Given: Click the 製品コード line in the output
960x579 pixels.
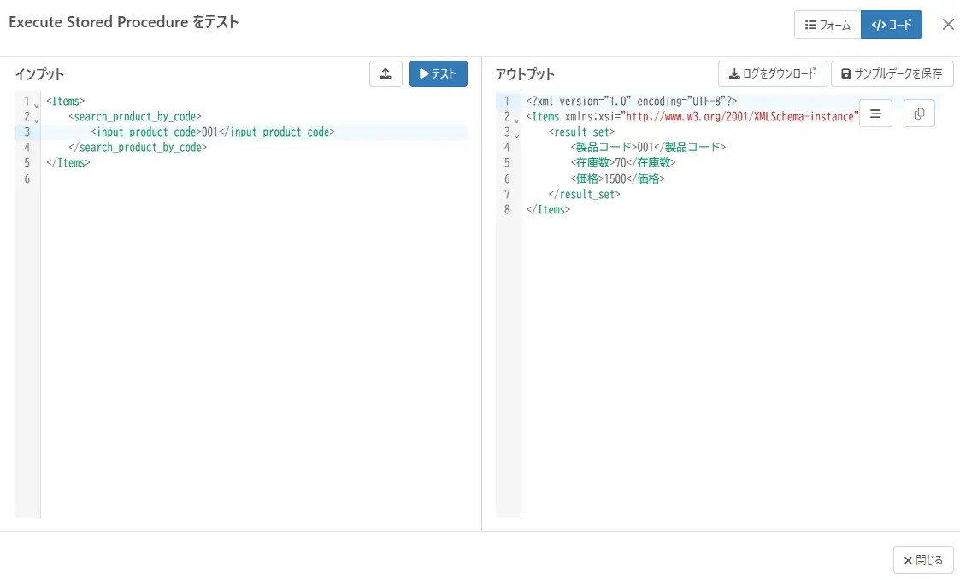Looking at the screenshot, I should [648, 148].
